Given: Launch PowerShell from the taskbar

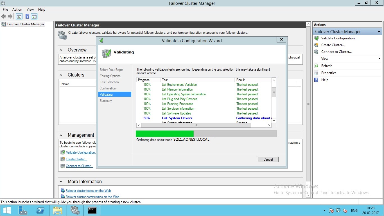Looking at the screenshot, I should [x=40, y=210].
